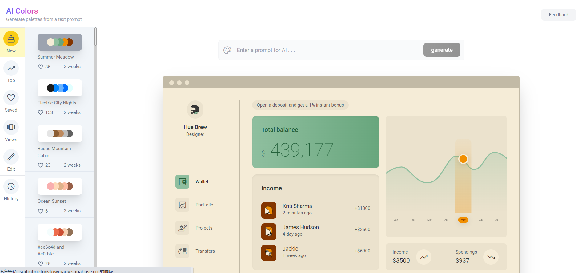Click the Wallet icon in preview
This screenshot has height=273, width=582.
pyautogui.click(x=182, y=182)
